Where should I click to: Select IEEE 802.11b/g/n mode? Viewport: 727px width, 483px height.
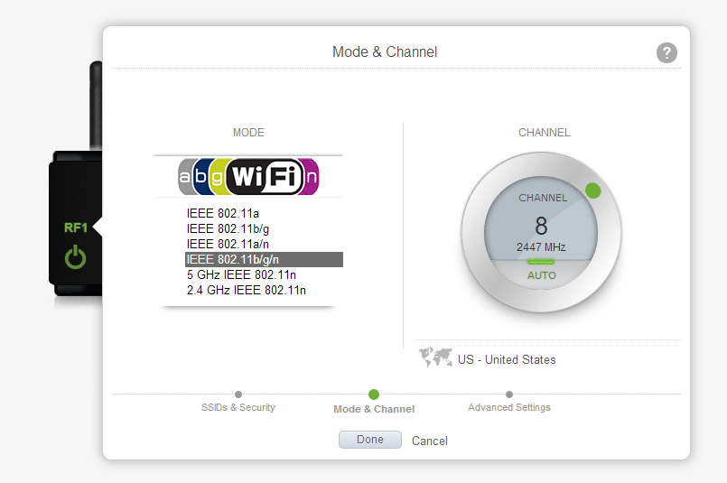click(264, 260)
